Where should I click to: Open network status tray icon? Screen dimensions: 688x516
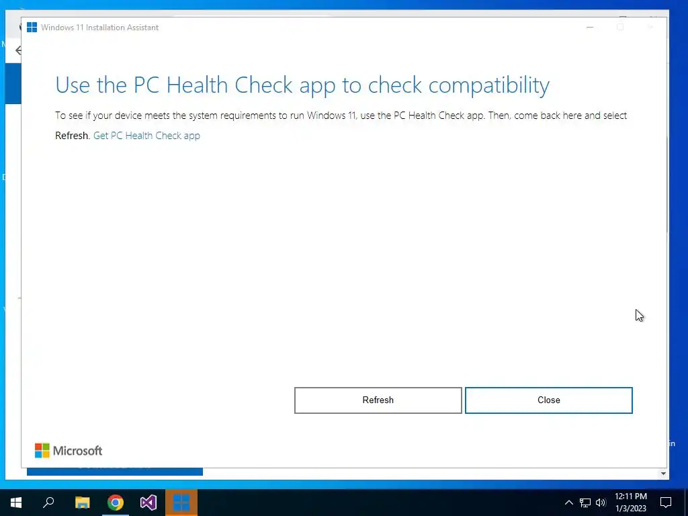tap(585, 503)
